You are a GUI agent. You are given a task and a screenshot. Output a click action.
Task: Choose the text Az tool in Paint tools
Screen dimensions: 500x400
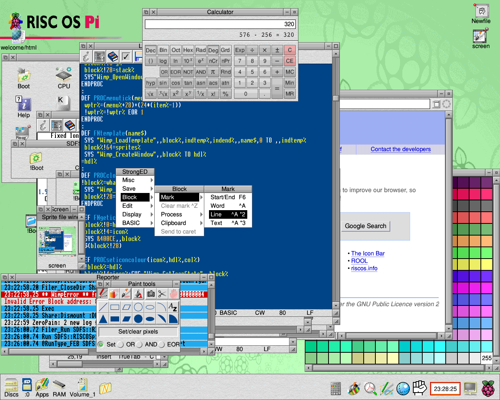[x=173, y=307]
